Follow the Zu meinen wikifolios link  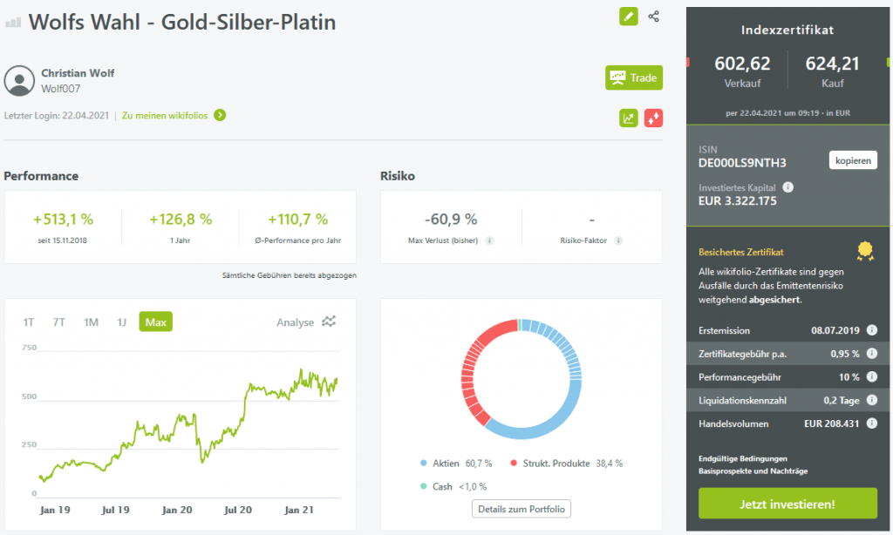pos(173,115)
